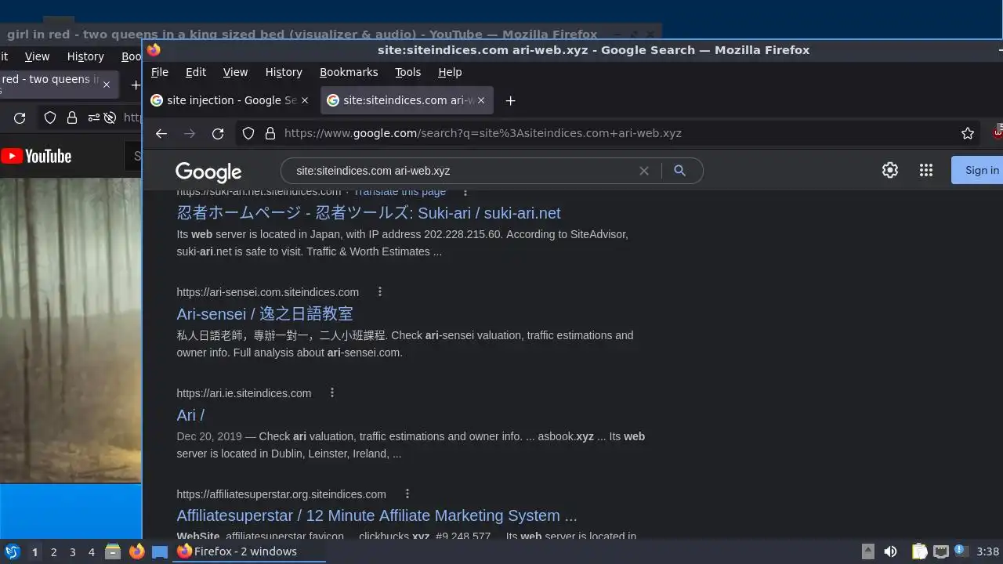The height and width of the screenshot is (564, 1003).
Task: Open the History menu in the YouTube window
Action: coord(85,56)
